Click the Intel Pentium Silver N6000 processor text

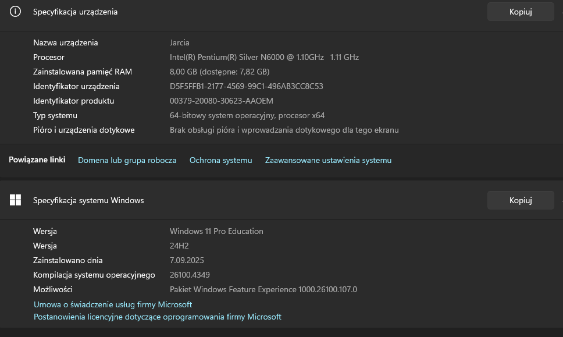264,57
